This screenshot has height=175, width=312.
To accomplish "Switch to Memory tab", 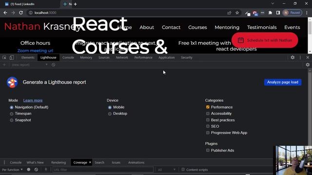I will (86, 57).
